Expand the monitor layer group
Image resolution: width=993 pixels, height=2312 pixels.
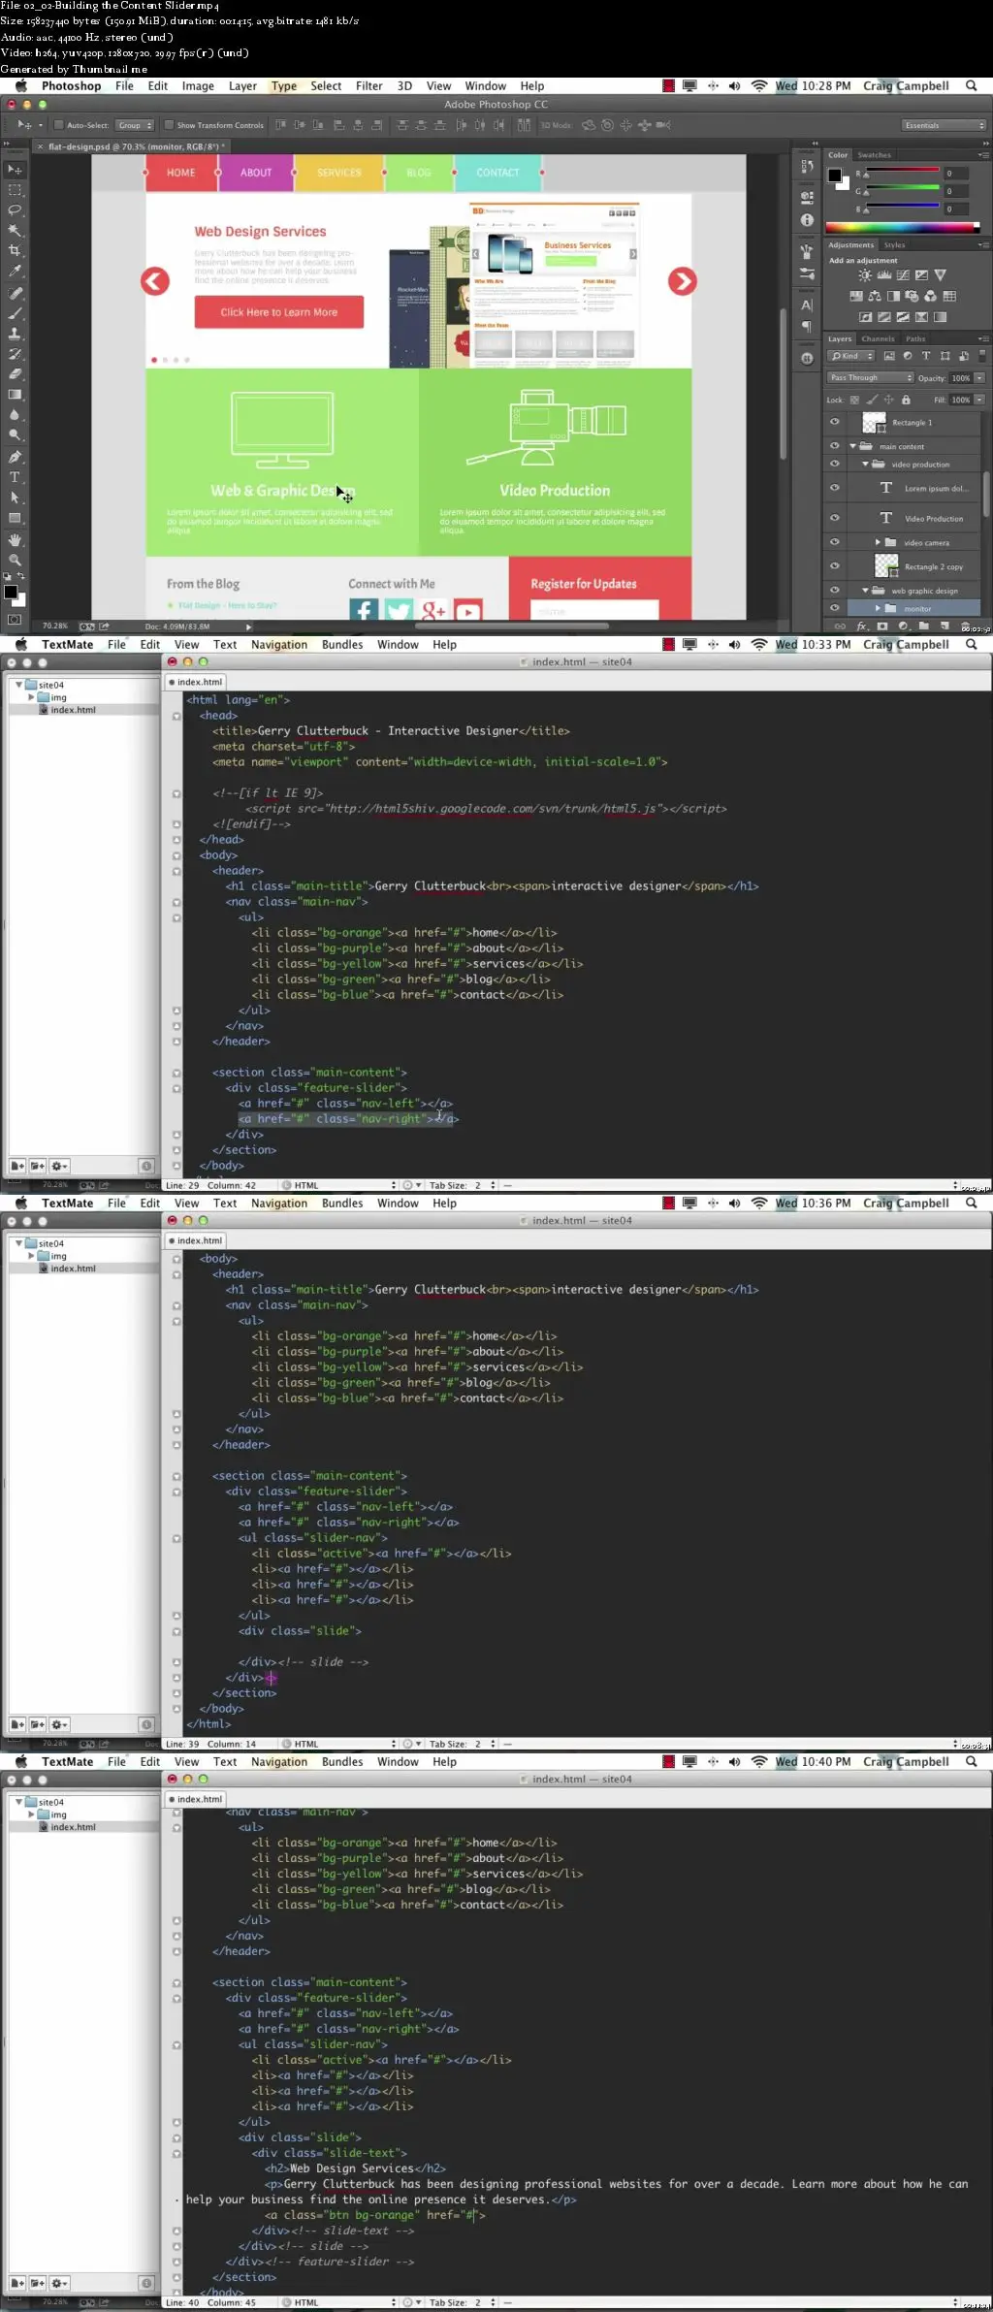point(878,608)
